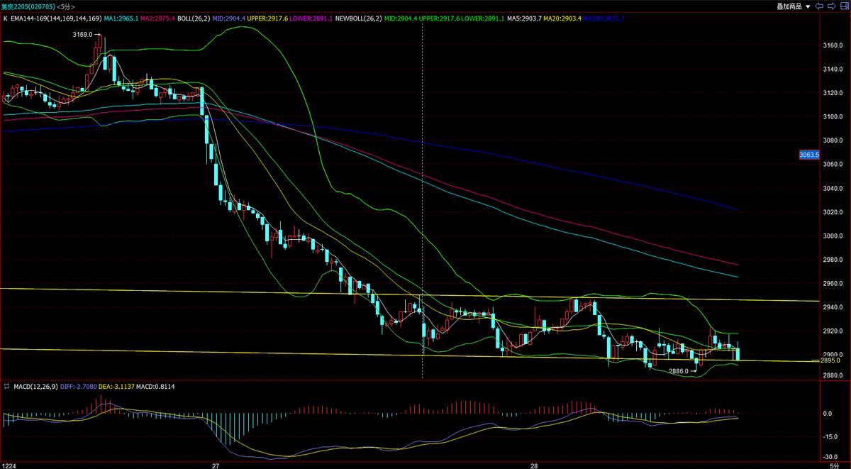Screen dimensions: 851x469
Task: Click the 2895.0 horizontal line price label
Action: click(x=832, y=360)
